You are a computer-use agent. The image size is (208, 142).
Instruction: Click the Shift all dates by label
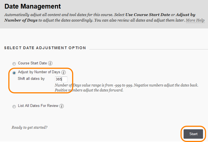pos(31,78)
